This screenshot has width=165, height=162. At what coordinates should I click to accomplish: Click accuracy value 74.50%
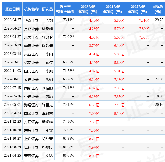tap(68, 122)
